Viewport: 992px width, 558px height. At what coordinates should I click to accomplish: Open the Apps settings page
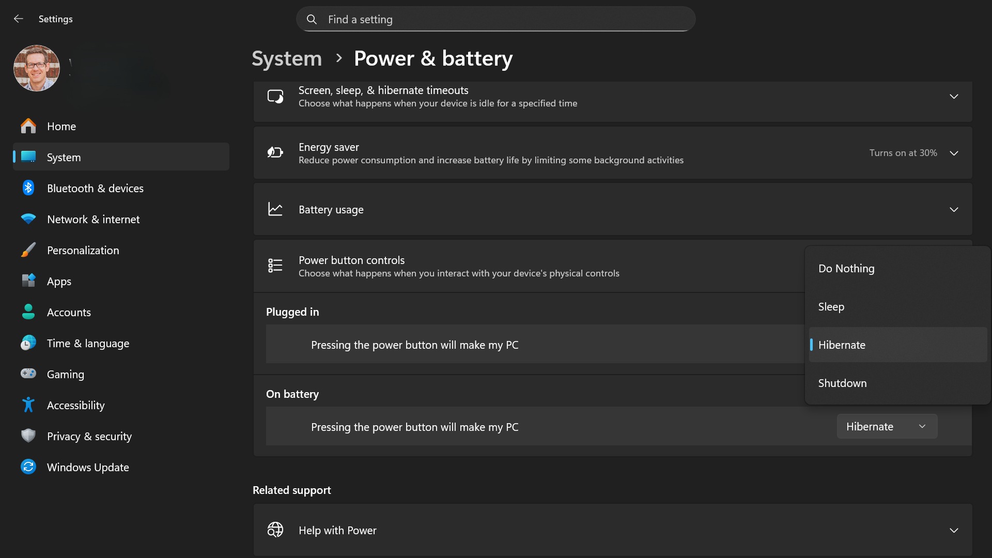[x=59, y=282]
